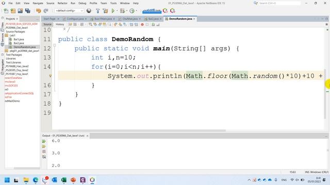Viewport: 330px width, 185px height.
Task: Open the Run Project dropdown arrow
Action: pos(117,11)
